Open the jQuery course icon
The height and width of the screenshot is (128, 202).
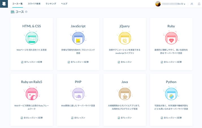click(125, 38)
